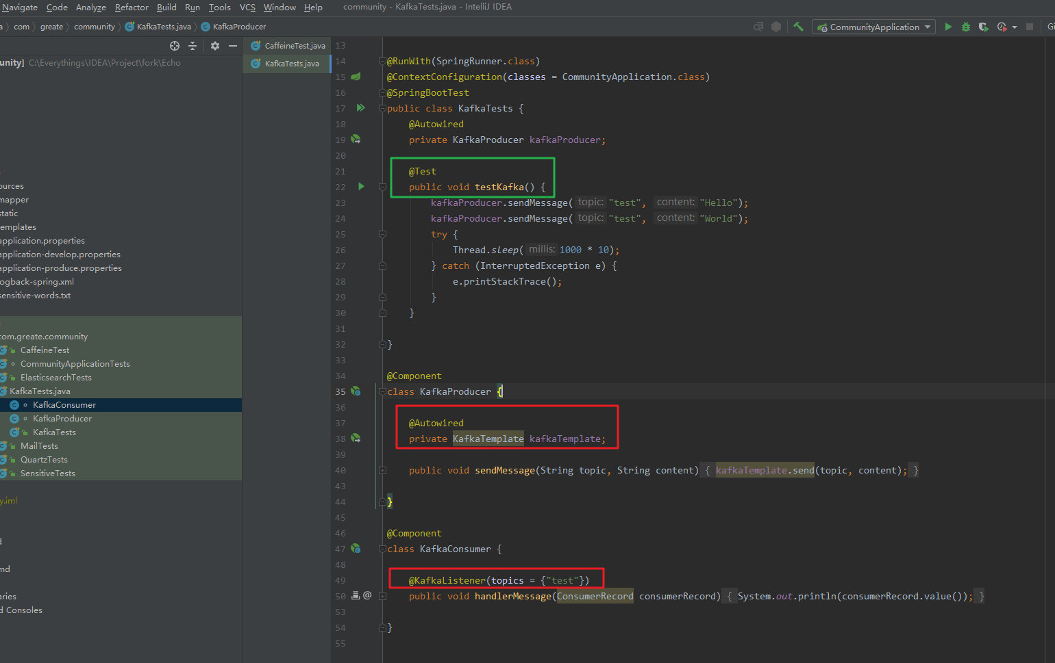Click the 'community' breadcrumb
Viewport: 1055px width, 663px height.
(x=95, y=27)
